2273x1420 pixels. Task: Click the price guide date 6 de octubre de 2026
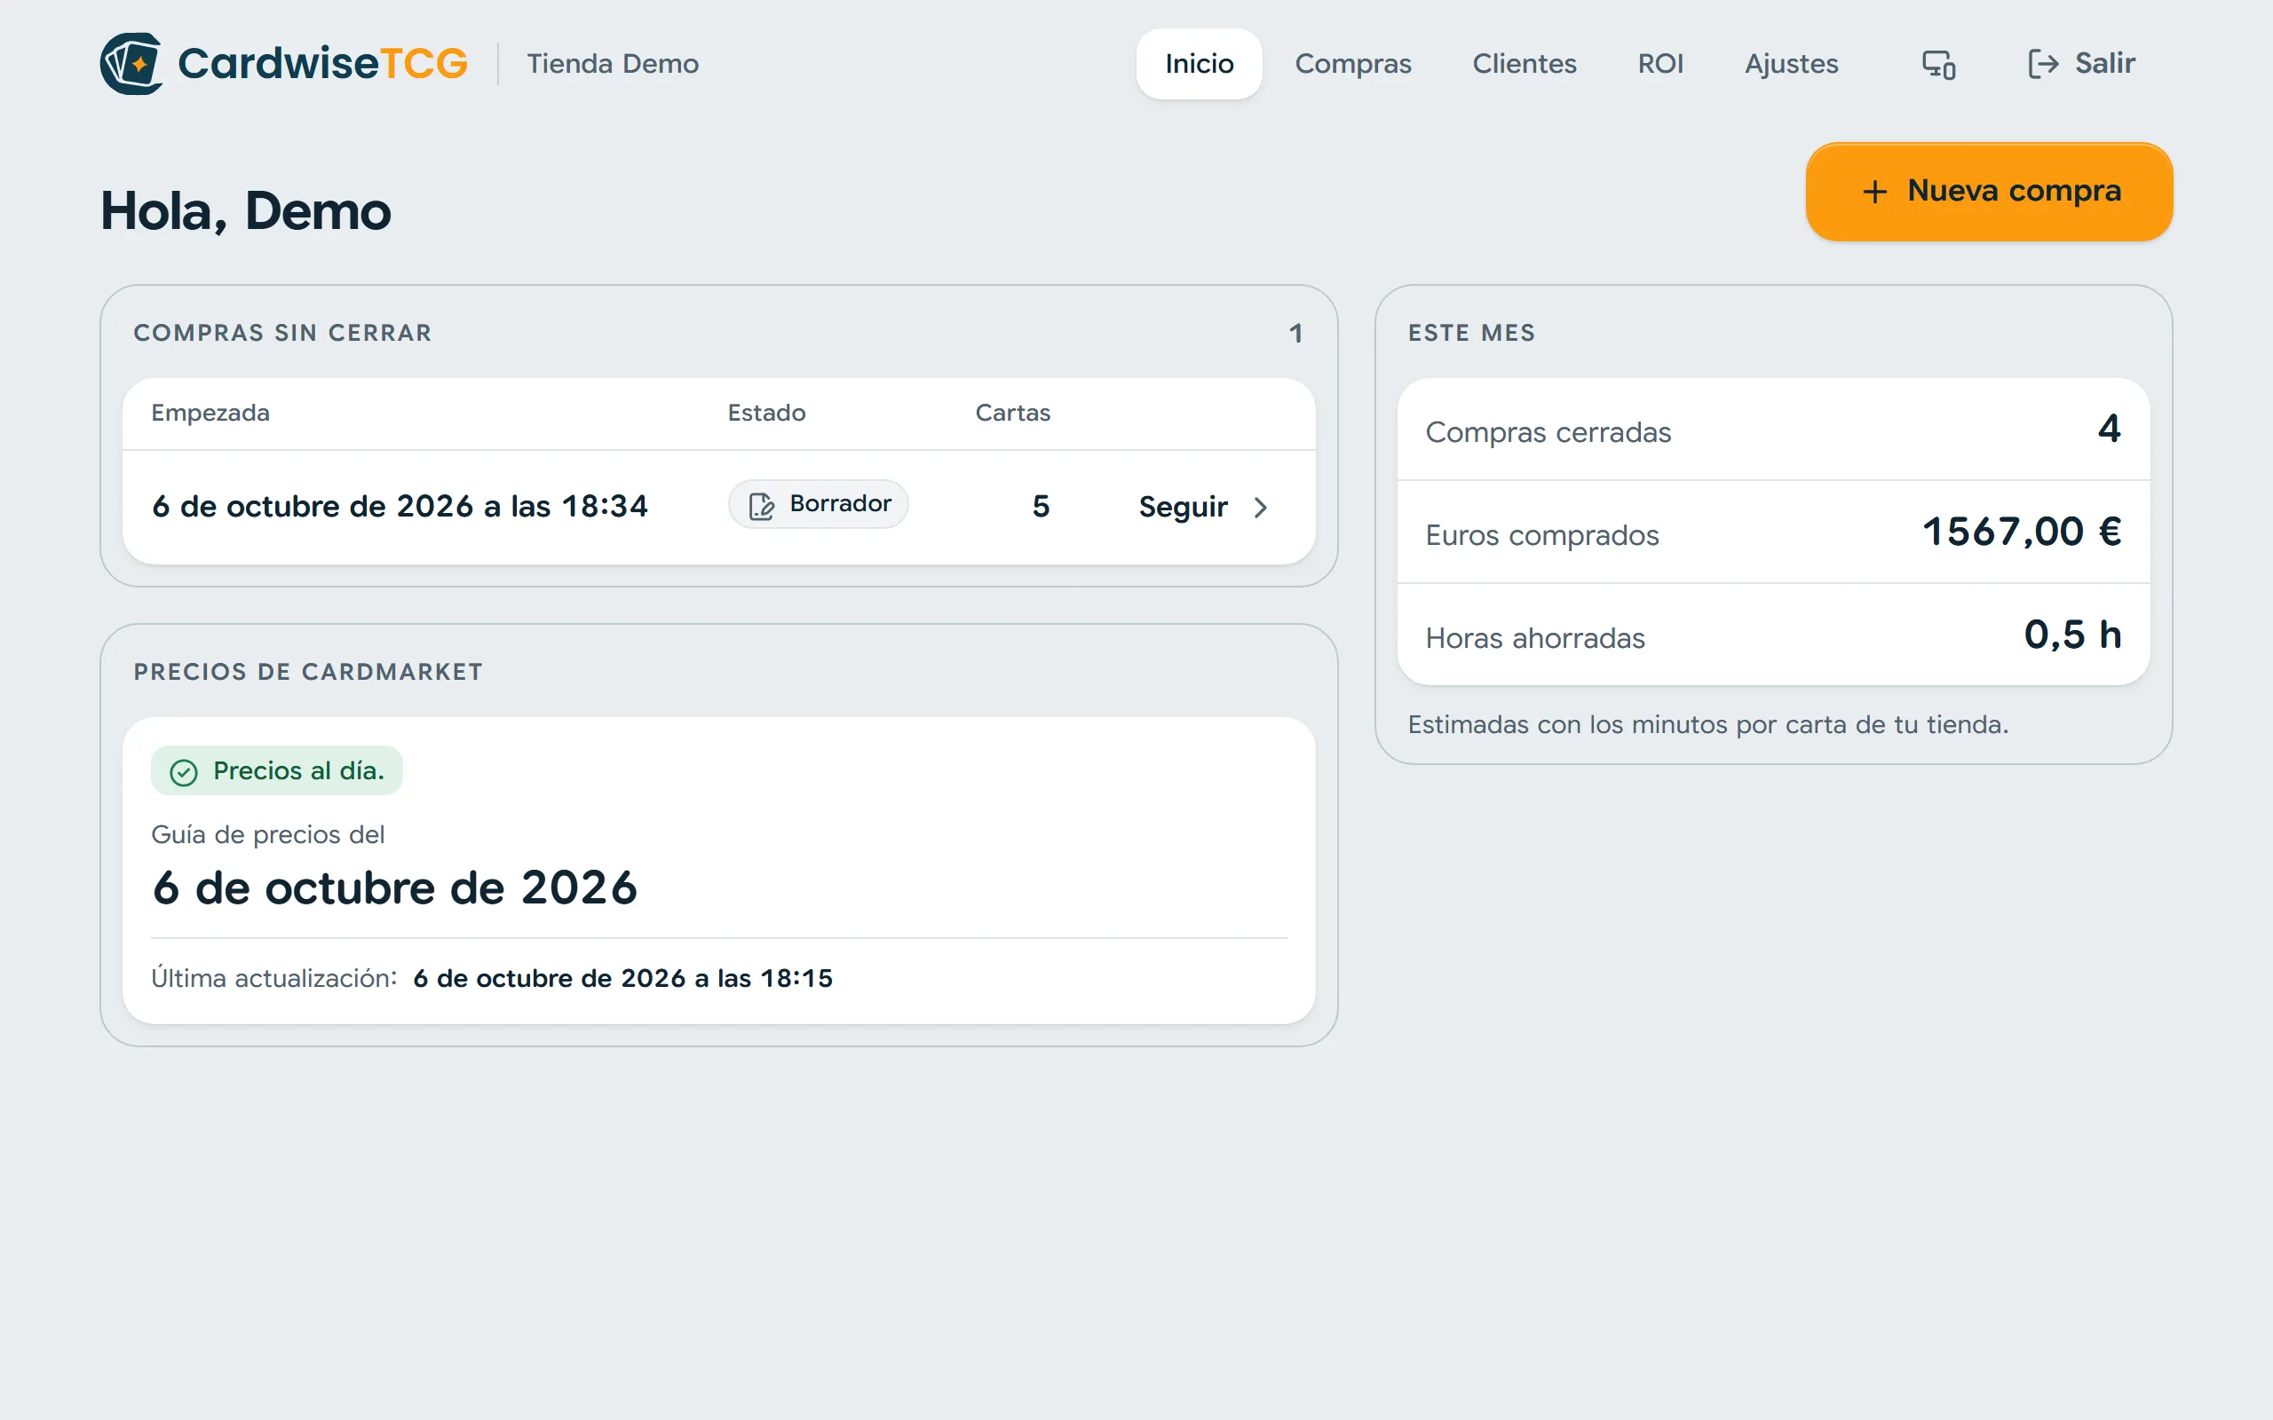[394, 888]
